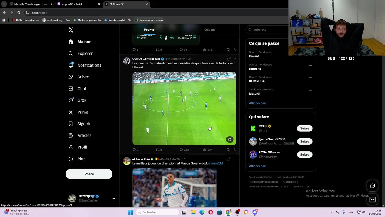385x217 pixels.
Task: Click the Articles icon in sidebar
Action: pyautogui.click(x=71, y=136)
